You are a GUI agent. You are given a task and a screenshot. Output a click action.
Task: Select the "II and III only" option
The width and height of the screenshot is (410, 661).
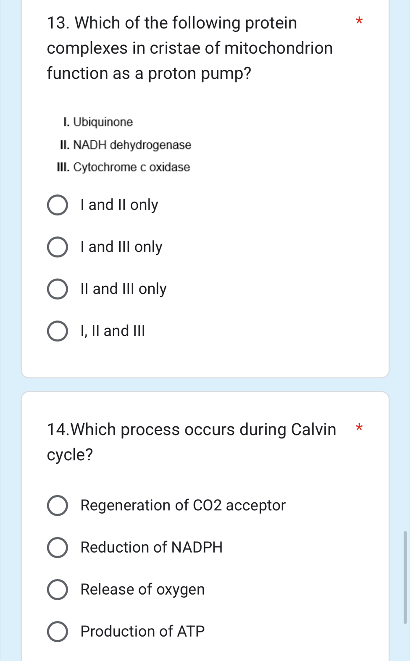pyautogui.click(x=57, y=289)
